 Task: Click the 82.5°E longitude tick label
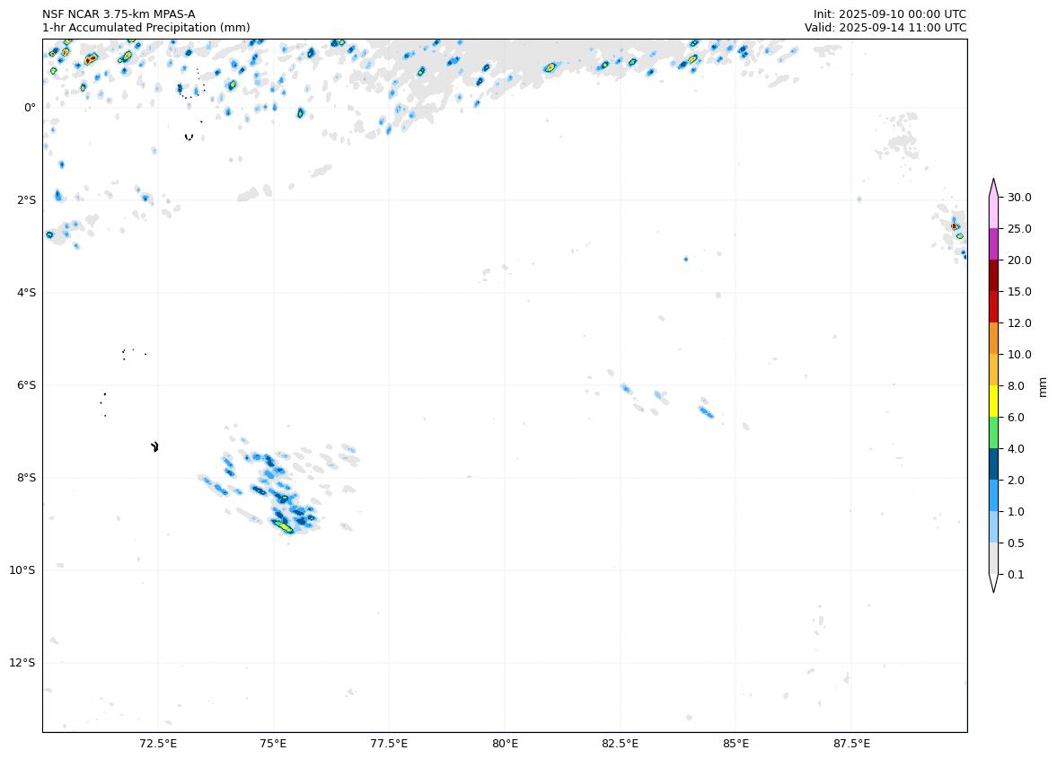[x=620, y=744]
